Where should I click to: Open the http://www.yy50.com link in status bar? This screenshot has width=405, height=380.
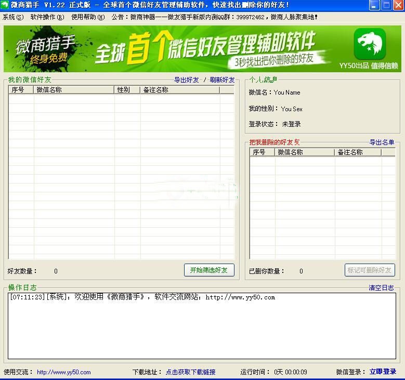tap(64, 372)
